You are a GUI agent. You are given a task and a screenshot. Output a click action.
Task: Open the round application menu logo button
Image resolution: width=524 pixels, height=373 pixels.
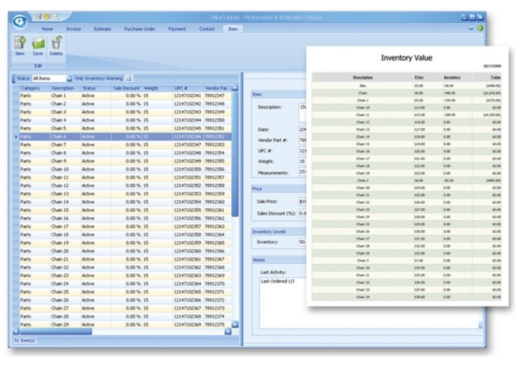pyautogui.click(x=20, y=21)
